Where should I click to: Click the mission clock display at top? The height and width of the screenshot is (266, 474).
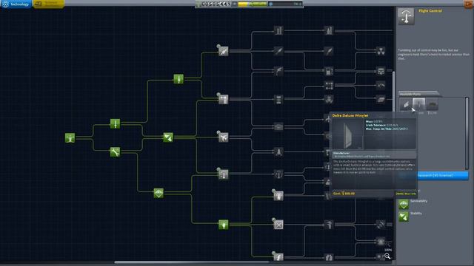216,4
